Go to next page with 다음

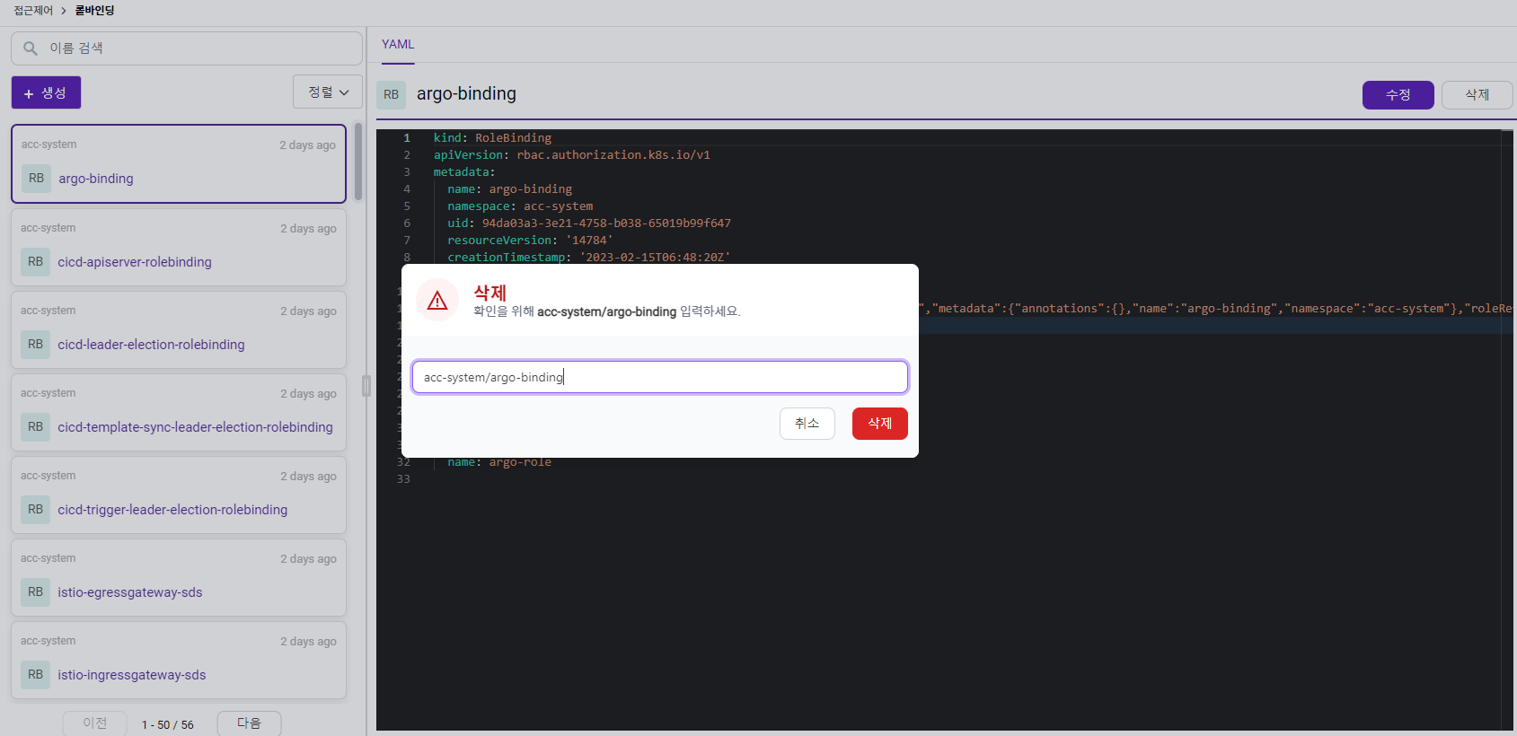pos(250,723)
